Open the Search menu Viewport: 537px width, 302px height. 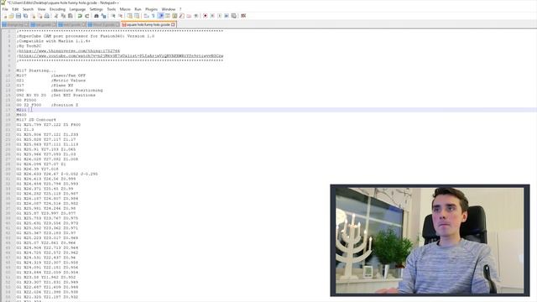pyautogui.click(x=28, y=9)
